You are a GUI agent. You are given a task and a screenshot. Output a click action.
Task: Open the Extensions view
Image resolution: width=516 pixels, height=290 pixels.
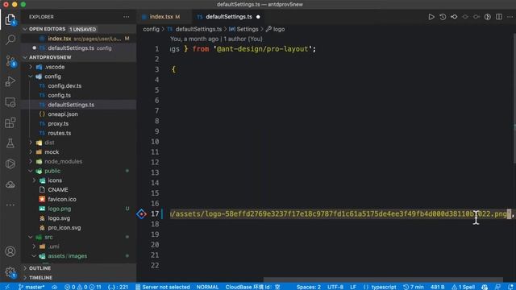click(x=10, y=122)
